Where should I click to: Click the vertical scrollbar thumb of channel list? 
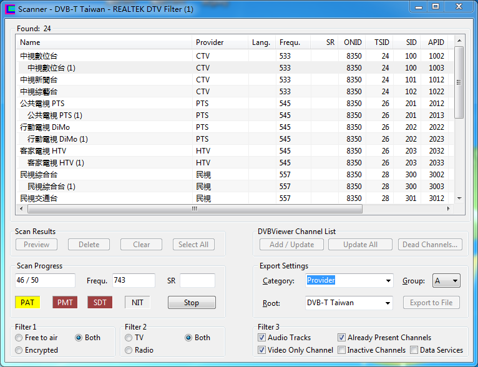tap(459, 82)
